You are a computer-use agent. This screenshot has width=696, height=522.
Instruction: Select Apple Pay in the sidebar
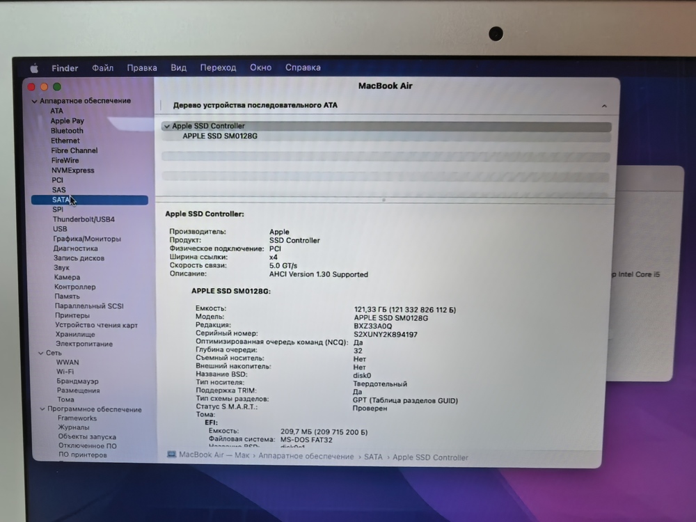(67, 120)
